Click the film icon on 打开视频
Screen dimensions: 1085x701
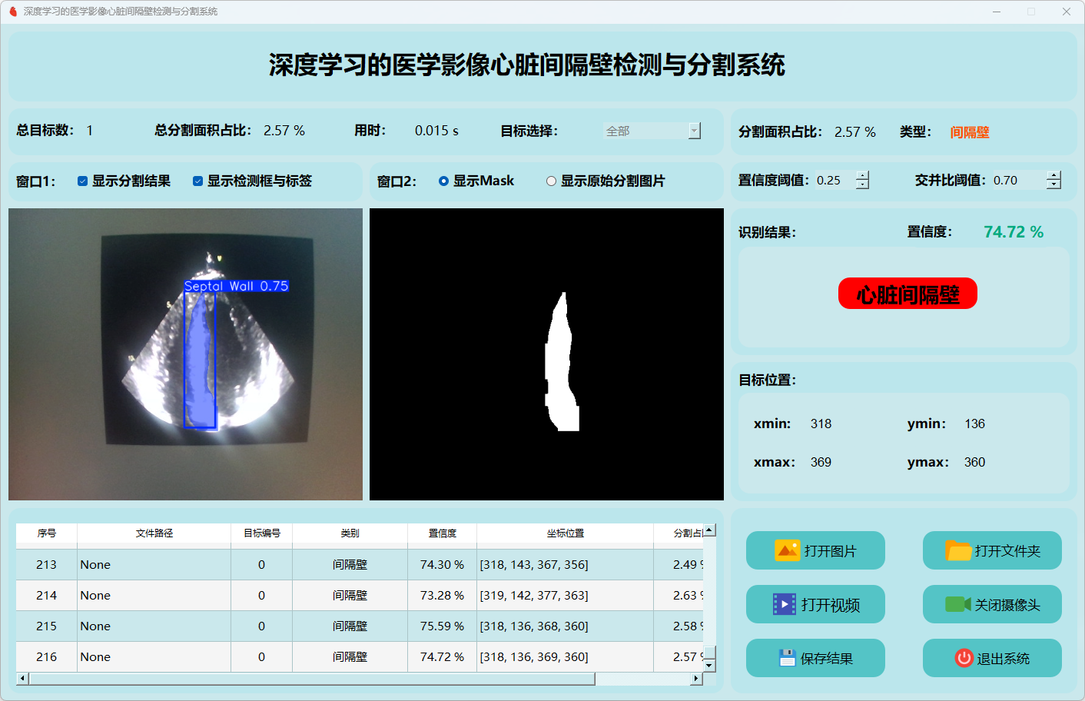point(784,604)
